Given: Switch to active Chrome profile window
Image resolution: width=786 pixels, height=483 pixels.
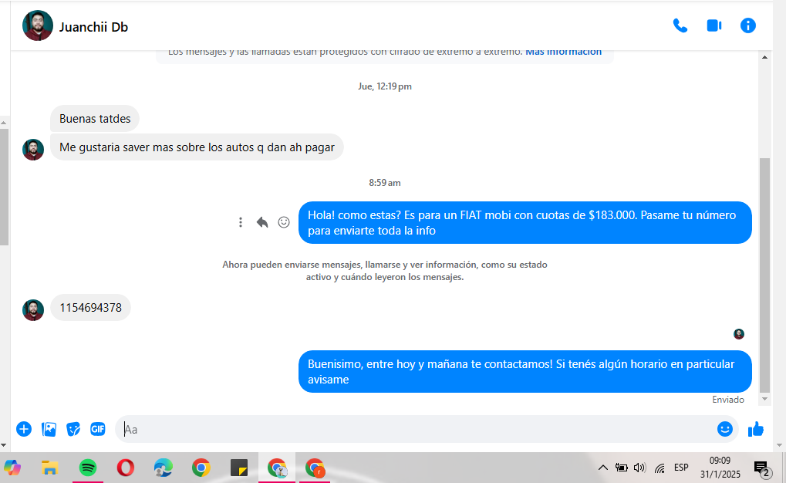Looking at the screenshot, I should (277, 468).
